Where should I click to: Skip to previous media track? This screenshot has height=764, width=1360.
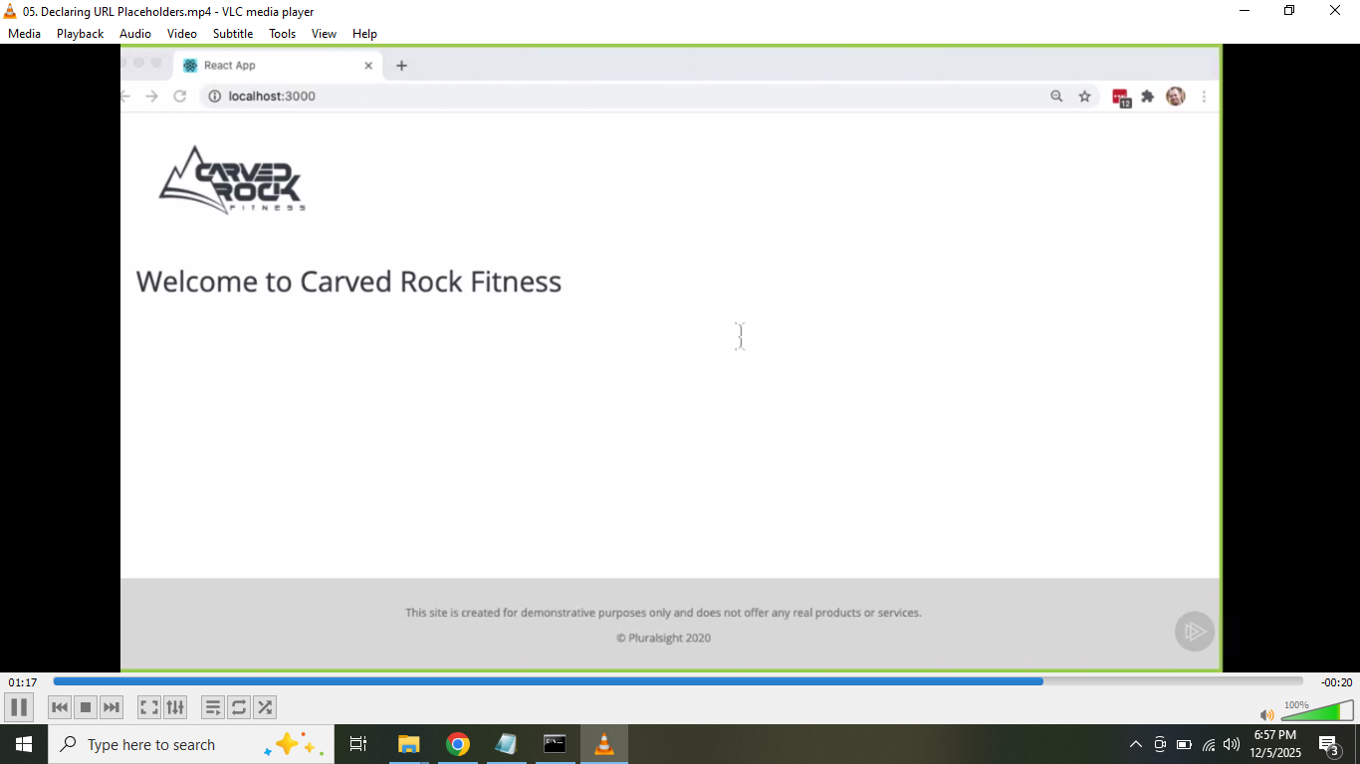point(60,707)
